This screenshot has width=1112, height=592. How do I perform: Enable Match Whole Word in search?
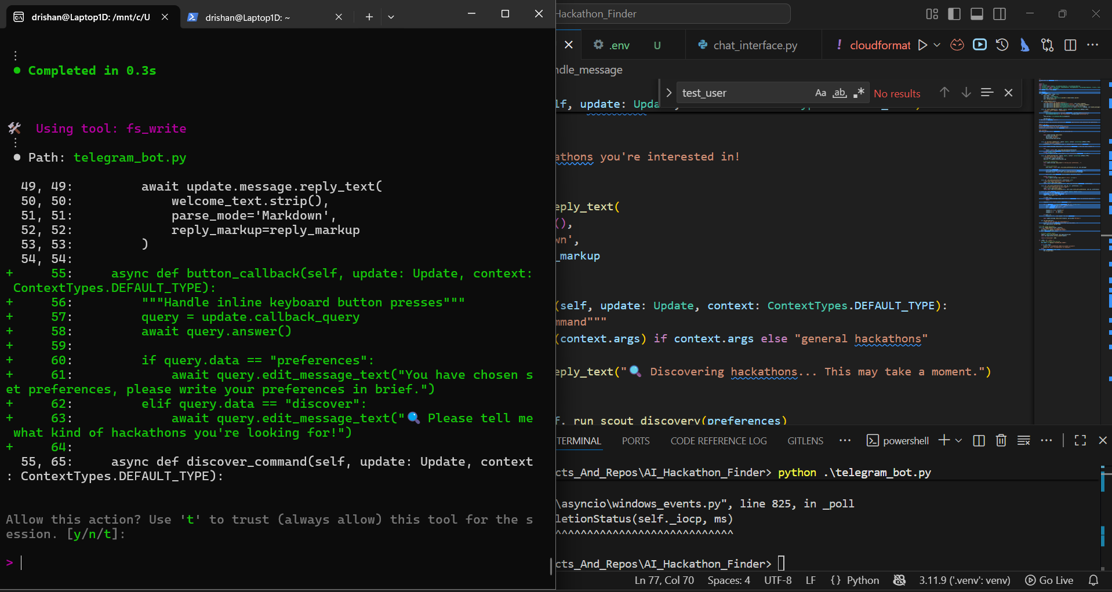[x=840, y=93]
